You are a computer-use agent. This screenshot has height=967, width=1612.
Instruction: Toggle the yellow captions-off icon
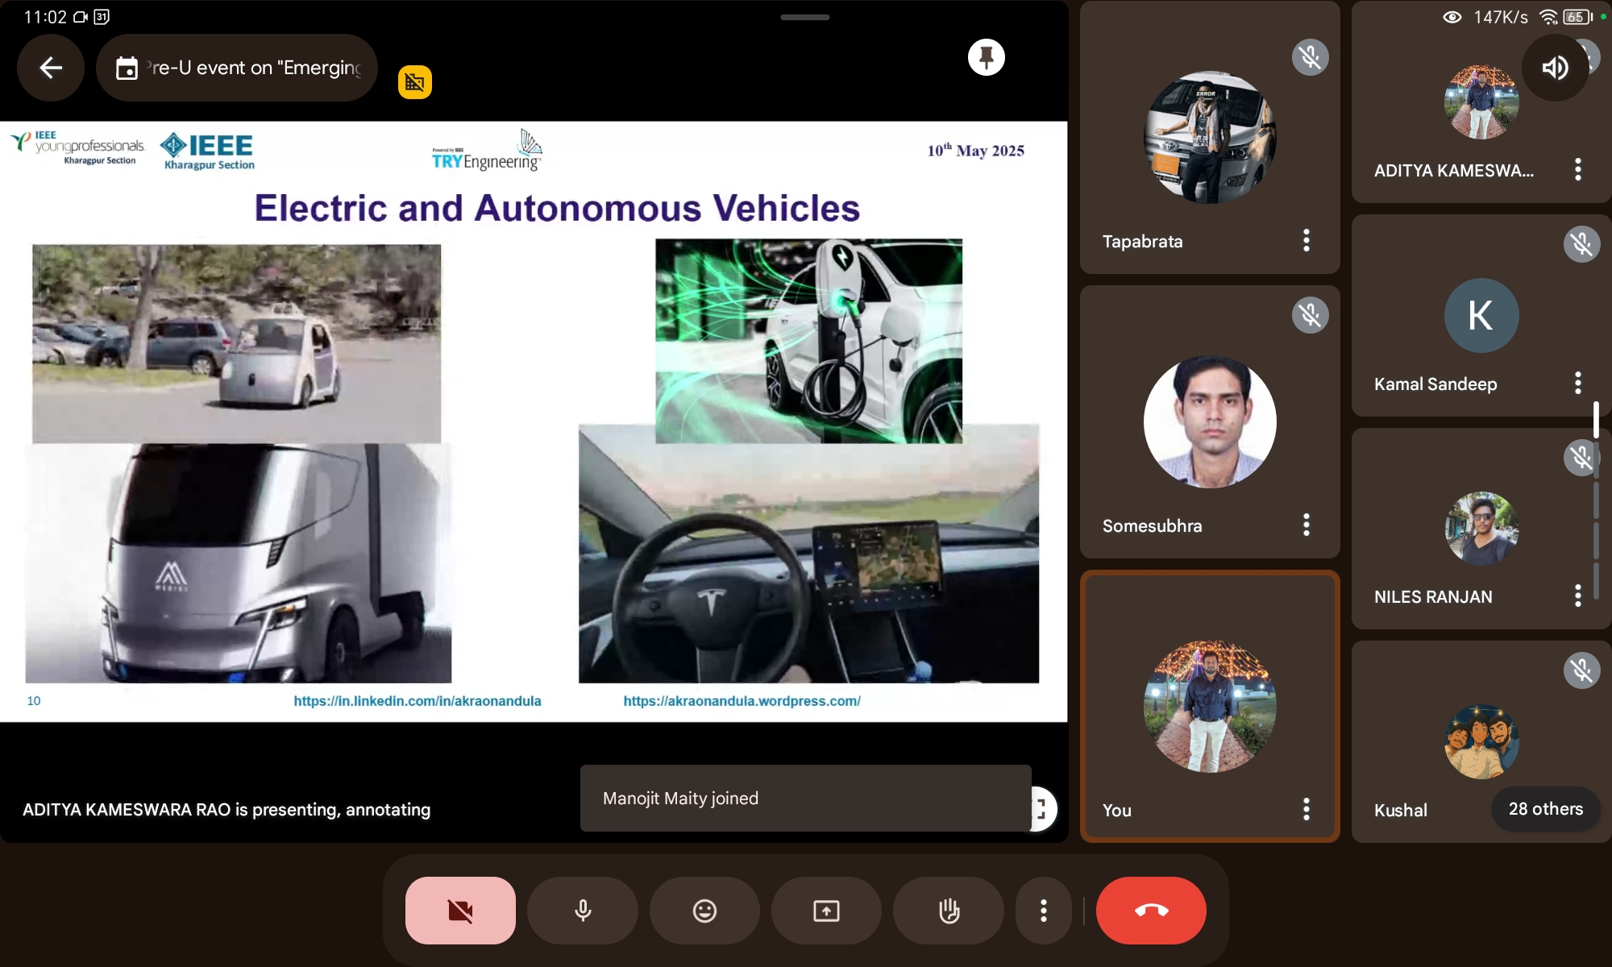click(x=415, y=82)
